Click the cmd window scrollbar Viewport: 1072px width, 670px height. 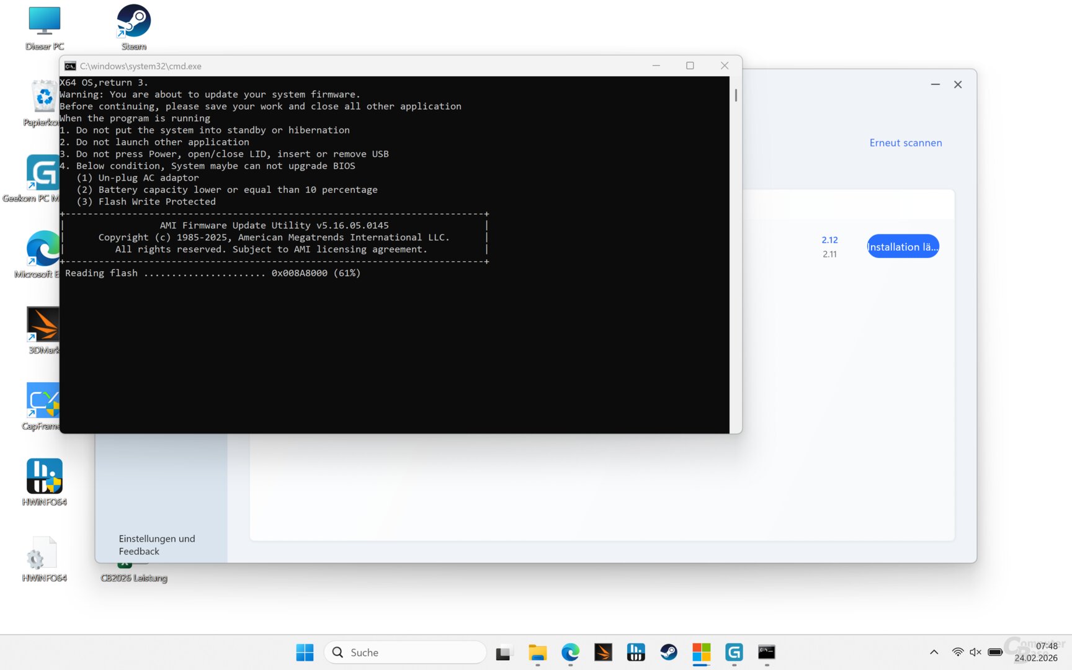click(736, 96)
